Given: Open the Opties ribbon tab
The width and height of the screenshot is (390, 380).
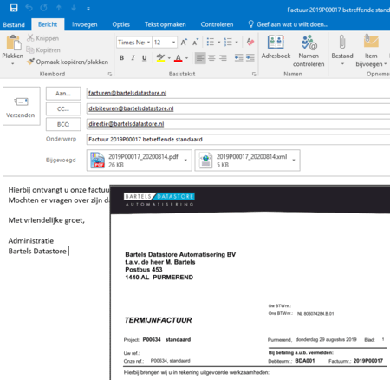Looking at the screenshot, I should tap(120, 24).
